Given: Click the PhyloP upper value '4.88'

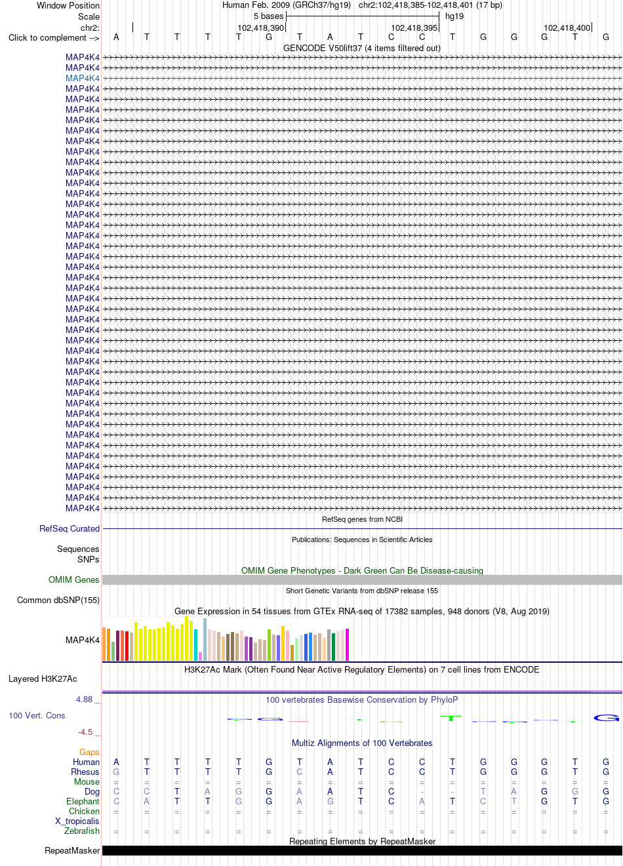Looking at the screenshot, I should tap(85, 699).
